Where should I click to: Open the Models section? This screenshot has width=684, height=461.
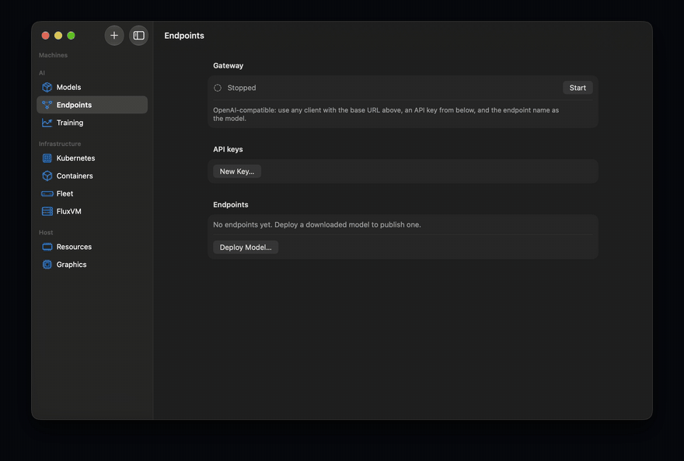coord(92,87)
